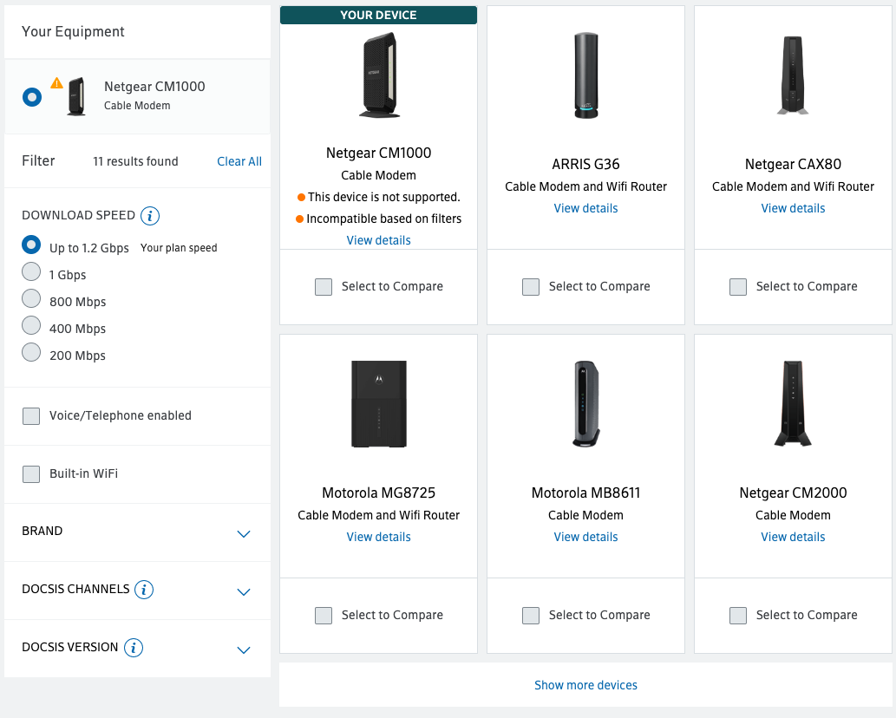Click the Motorola MG8725 product image

point(379,404)
